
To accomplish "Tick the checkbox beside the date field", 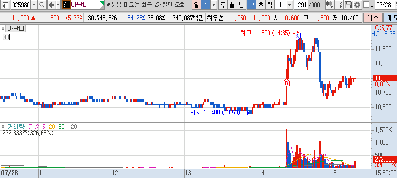I will (x=366, y=5).
